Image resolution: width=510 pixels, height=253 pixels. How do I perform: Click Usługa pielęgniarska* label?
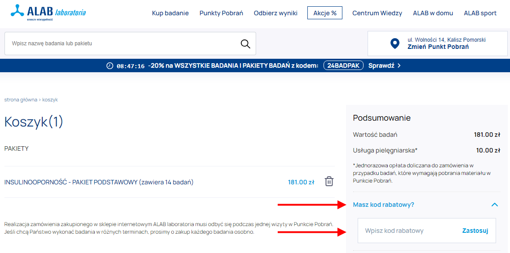pyautogui.click(x=385, y=150)
